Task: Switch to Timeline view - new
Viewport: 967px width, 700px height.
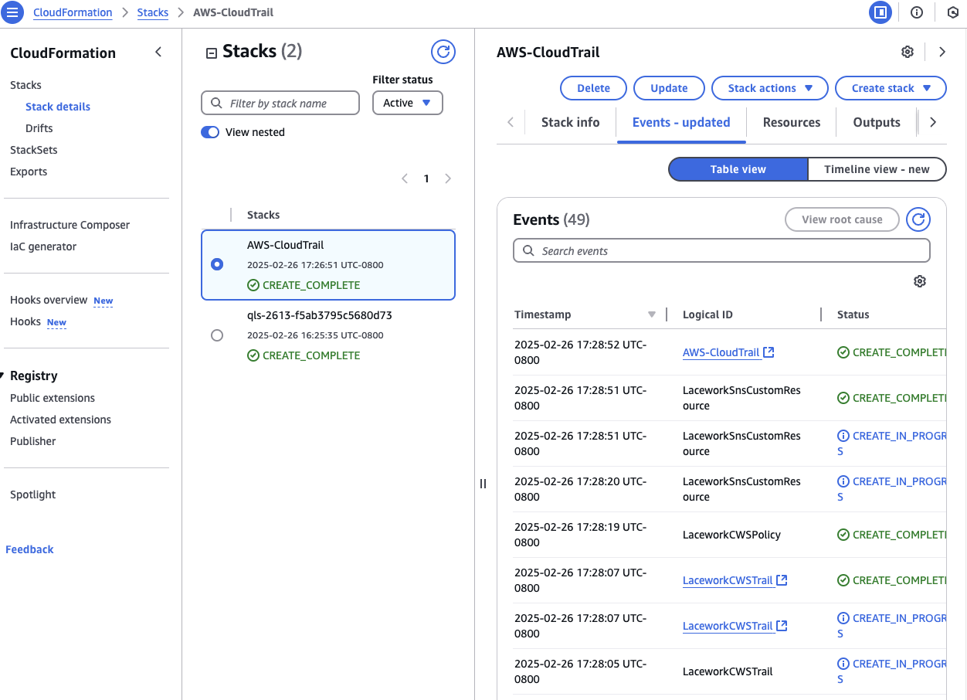Action: tap(877, 169)
